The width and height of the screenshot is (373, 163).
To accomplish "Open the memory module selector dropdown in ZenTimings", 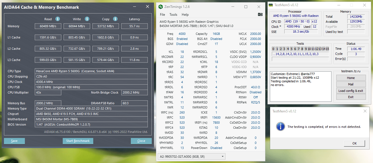I will 191,156.
